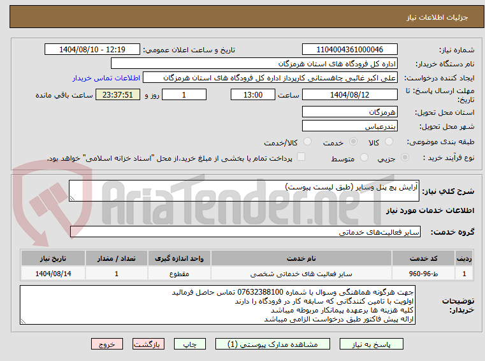Viewport: 485px width, 361px height.
Task: Click the buyer organization name field
Action: (254, 64)
